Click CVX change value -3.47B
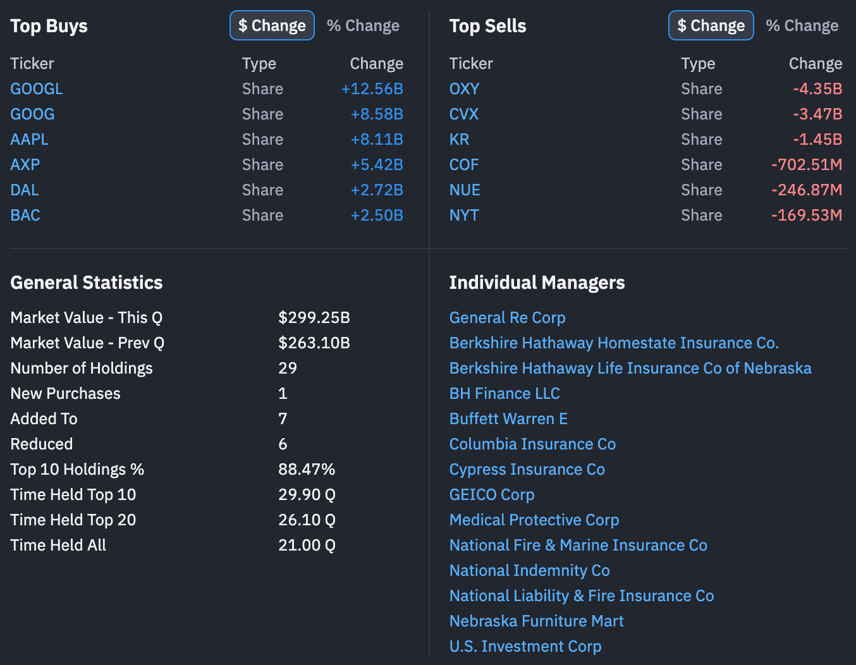Screen dimensions: 856x665 817,114
